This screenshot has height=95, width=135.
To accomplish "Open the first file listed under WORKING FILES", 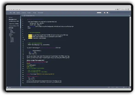I will [14, 21].
